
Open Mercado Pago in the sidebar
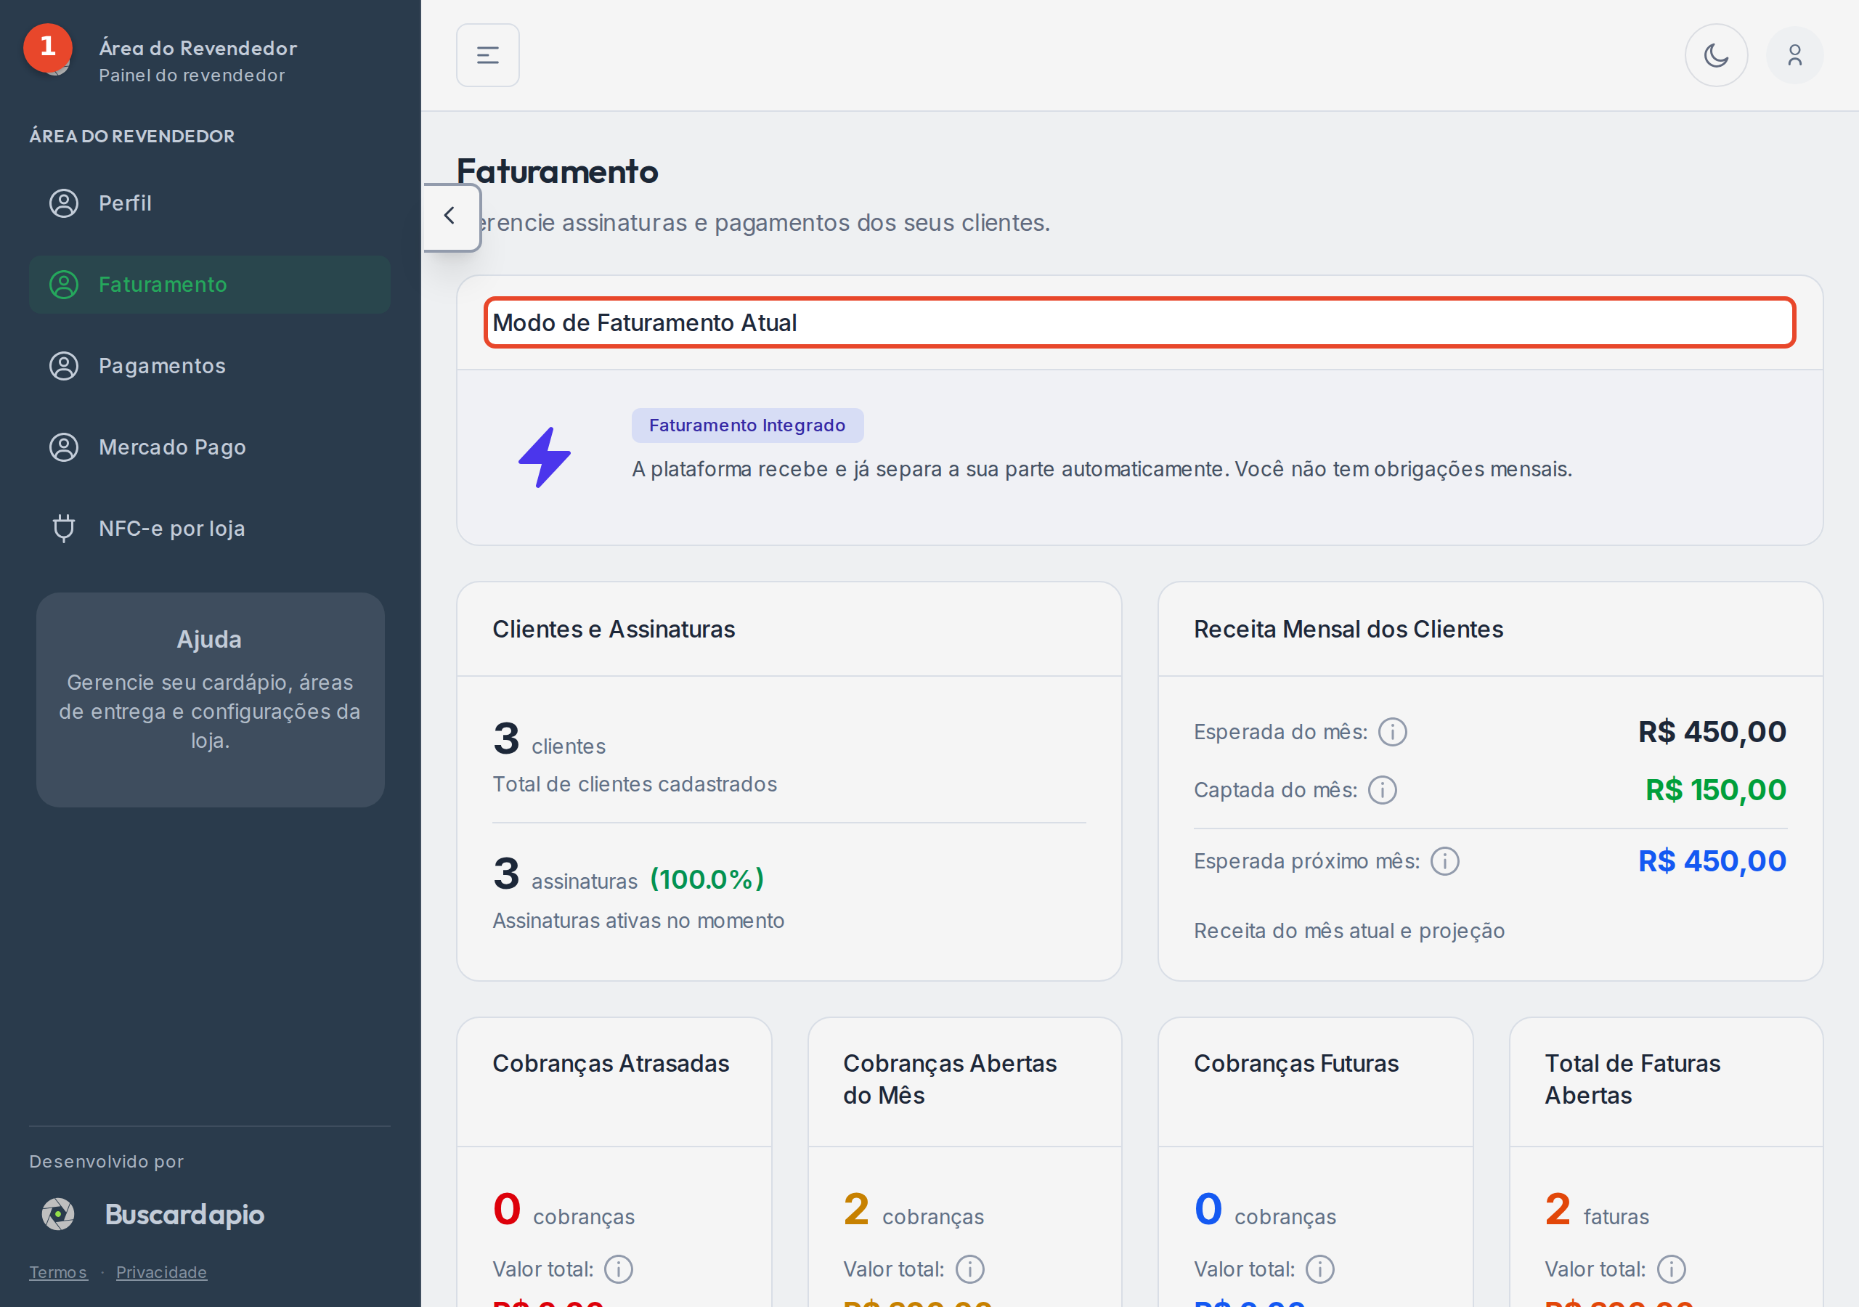tap(210, 447)
